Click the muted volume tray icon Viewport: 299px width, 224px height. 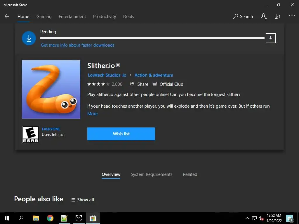pos(261,218)
